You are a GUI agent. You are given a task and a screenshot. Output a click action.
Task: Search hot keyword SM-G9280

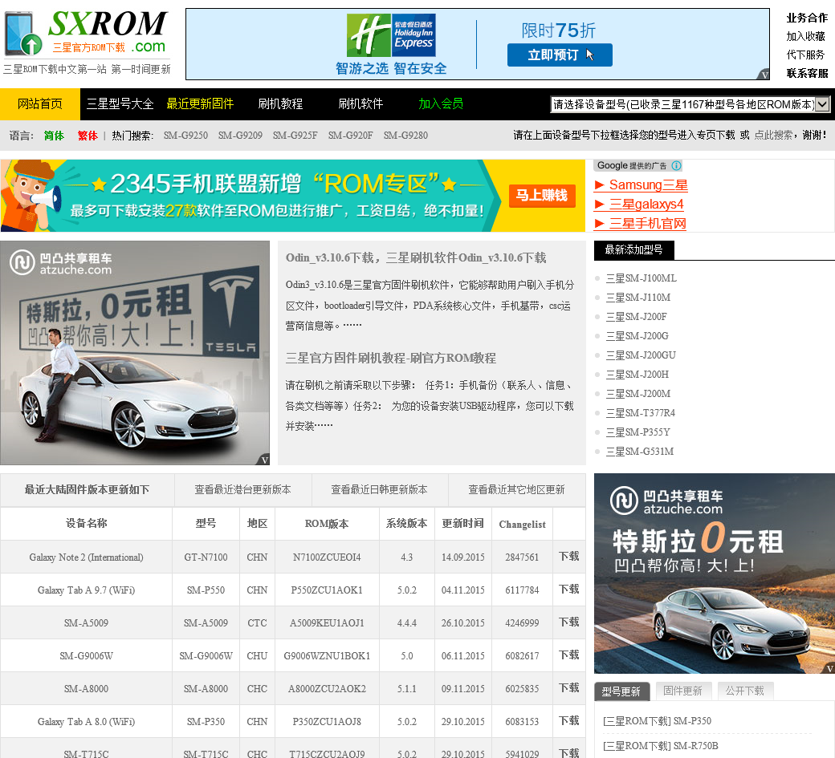click(x=405, y=136)
